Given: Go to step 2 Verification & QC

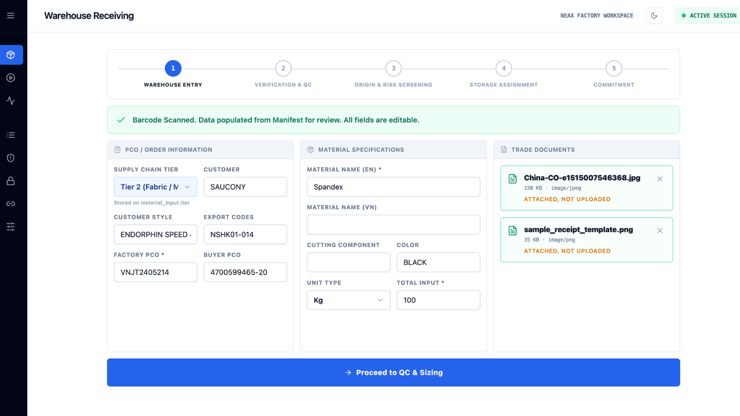Looking at the screenshot, I should click(x=284, y=74).
